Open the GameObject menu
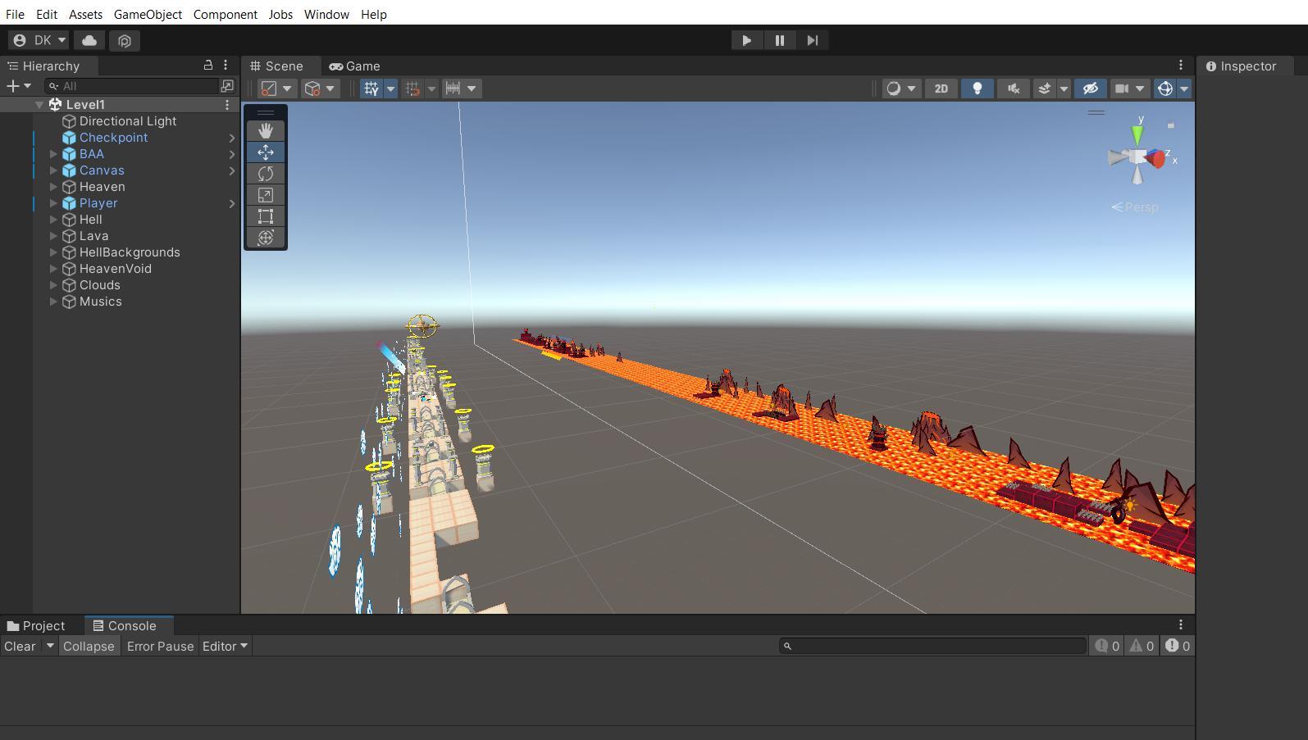The width and height of the screenshot is (1308, 740). (148, 15)
